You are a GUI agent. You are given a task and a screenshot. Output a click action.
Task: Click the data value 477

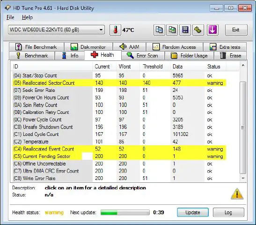pos(176,83)
